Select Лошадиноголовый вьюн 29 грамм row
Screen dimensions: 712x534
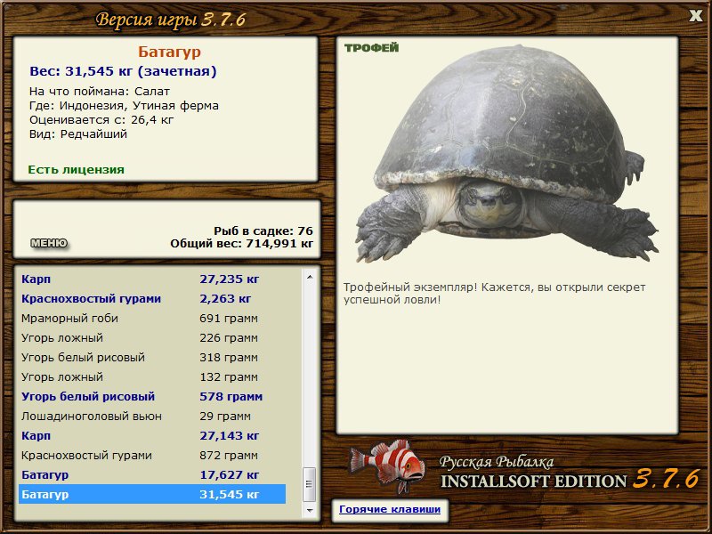[152, 416]
